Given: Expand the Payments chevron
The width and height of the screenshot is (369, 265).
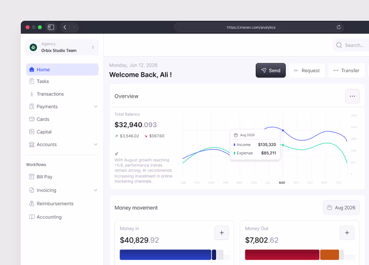Looking at the screenshot, I should click(x=95, y=107).
